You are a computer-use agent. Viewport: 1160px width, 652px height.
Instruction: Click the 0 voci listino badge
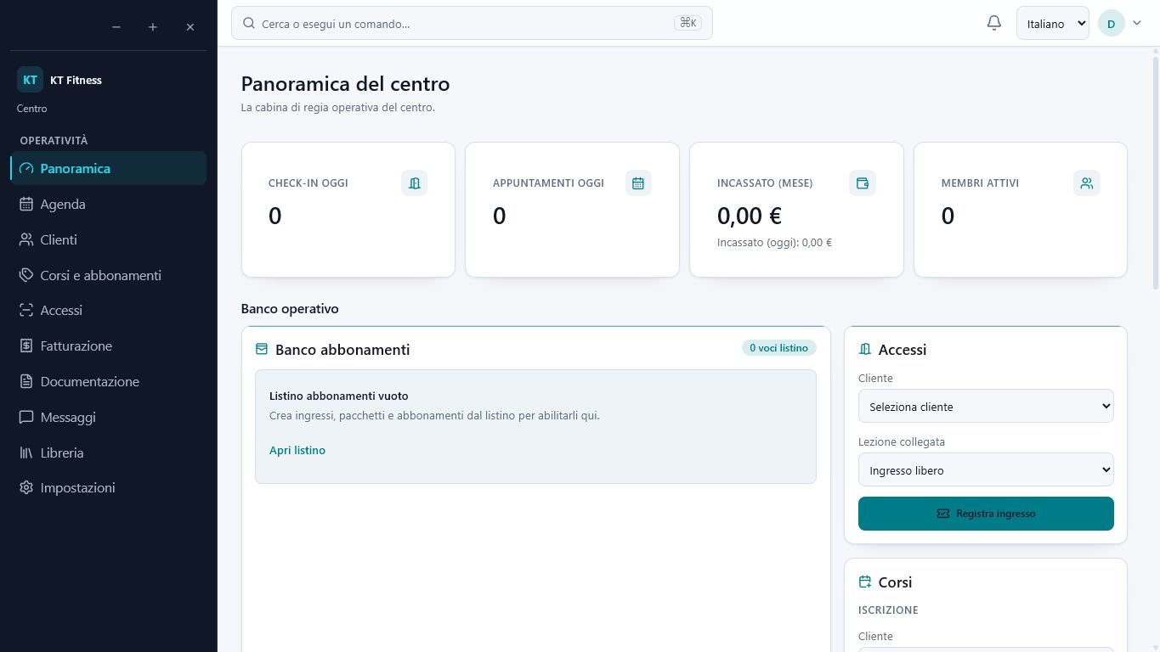pyautogui.click(x=778, y=348)
